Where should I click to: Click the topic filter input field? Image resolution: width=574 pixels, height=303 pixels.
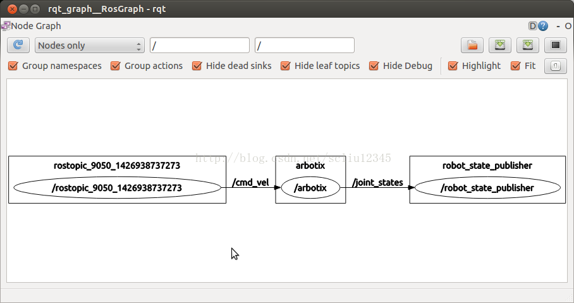pos(304,46)
